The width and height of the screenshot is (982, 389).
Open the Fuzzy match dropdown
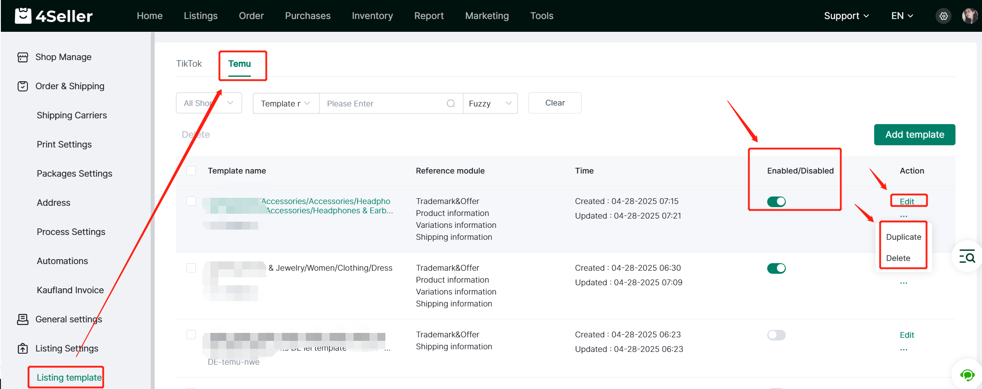pyautogui.click(x=490, y=103)
